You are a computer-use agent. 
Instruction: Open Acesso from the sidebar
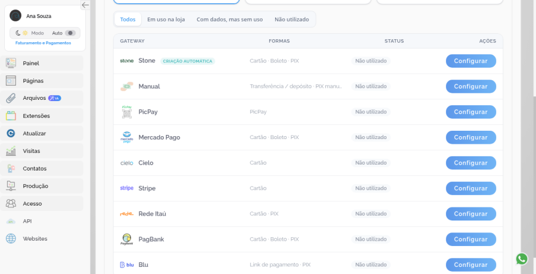click(42, 204)
